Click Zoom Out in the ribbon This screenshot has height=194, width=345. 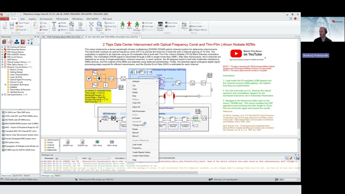tap(110, 26)
